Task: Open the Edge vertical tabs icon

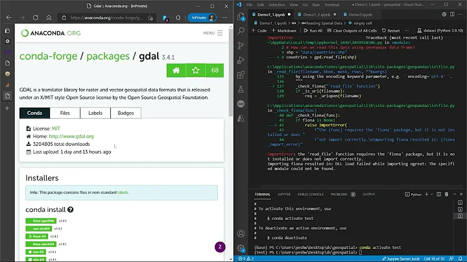Action: tap(7, 31)
